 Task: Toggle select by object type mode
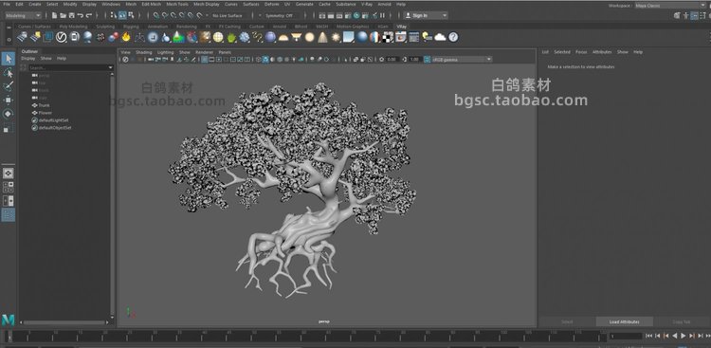(x=122, y=15)
